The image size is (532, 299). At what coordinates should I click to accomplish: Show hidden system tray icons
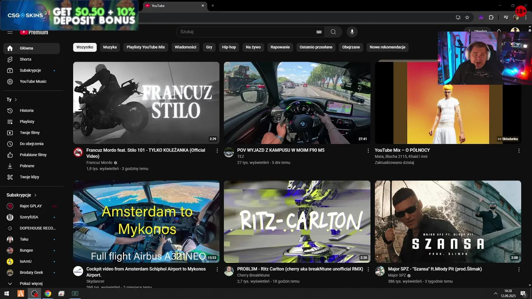pyautogui.click(x=495, y=294)
